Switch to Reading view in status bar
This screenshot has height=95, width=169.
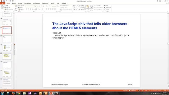146,91
